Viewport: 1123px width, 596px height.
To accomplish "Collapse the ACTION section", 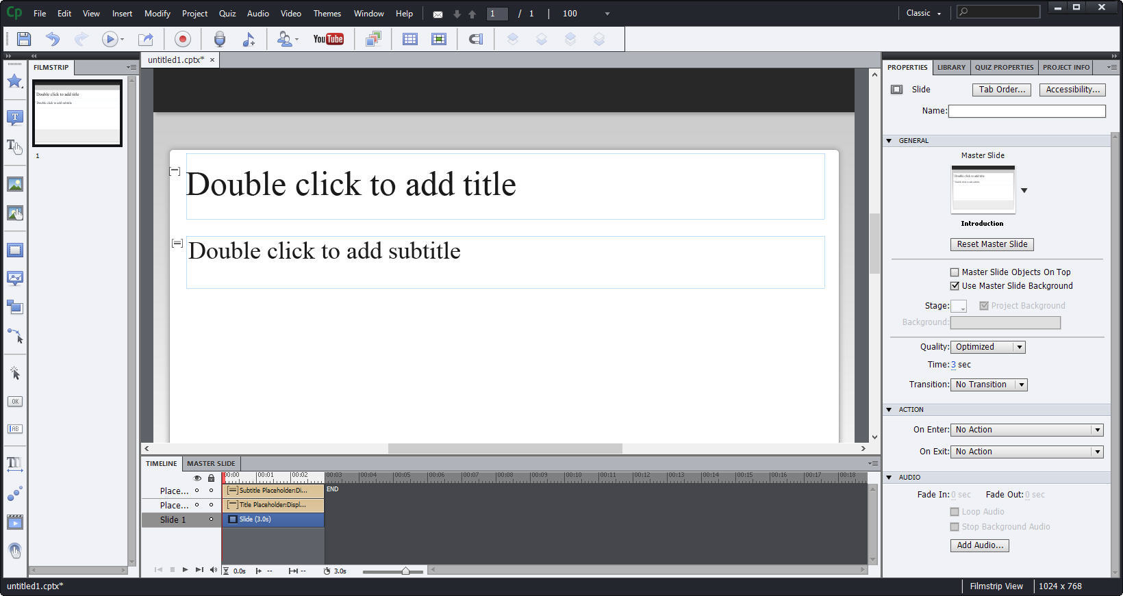I will pyautogui.click(x=889, y=410).
